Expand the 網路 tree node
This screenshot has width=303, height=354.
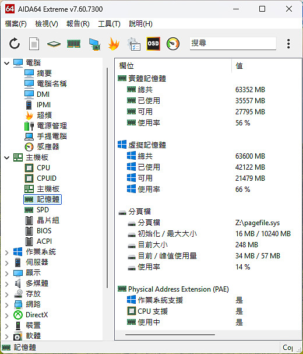pyautogui.click(x=7, y=305)
